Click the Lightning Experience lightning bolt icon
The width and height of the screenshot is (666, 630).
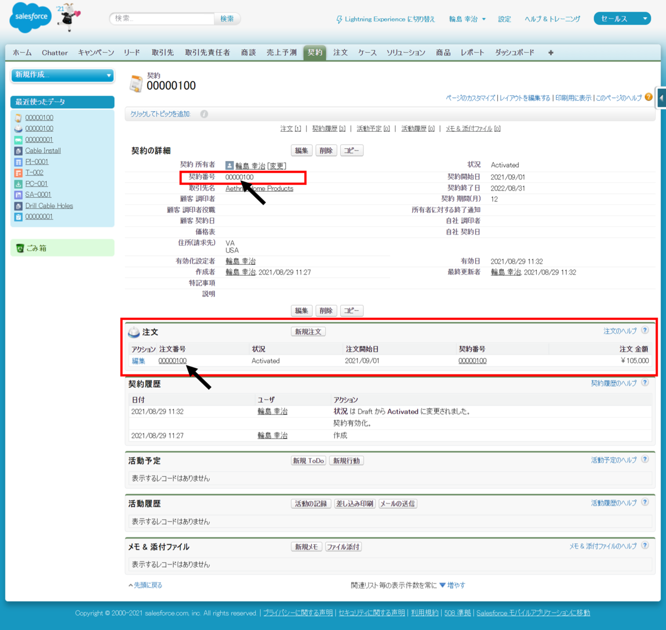tap(339, 19)
